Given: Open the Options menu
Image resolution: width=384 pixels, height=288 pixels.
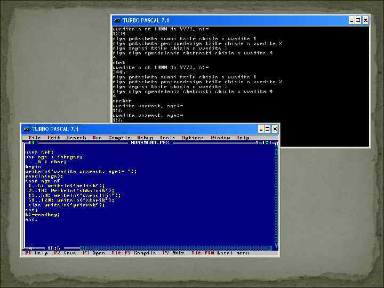Looking at the screenshot, I should click(x=193, y=138).
